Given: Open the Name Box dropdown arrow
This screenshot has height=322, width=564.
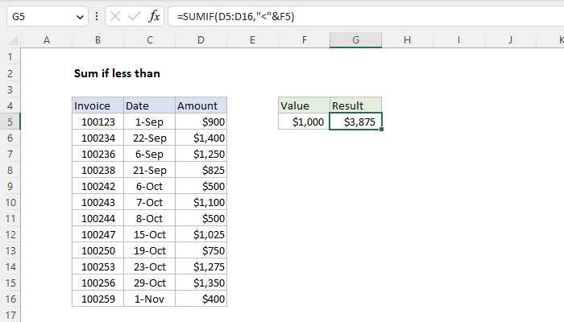Looking at the screenshot, I should click(77, 16).
